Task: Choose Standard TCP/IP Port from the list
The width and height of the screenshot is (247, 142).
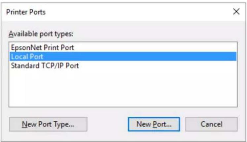Action: click(x=123, y=65)
